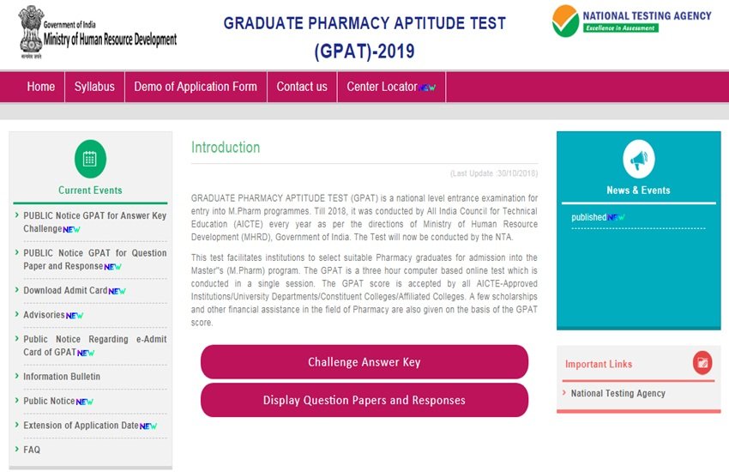Image resolution: width=729 pixels, height=472 pixels.
Task: Open the Home menu item
Action: (41, 87)
